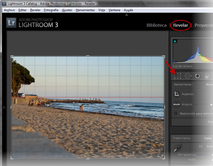213x166 pixels.
Task: Click the beach photo in crop view
Action: click(x=88, y=107)
